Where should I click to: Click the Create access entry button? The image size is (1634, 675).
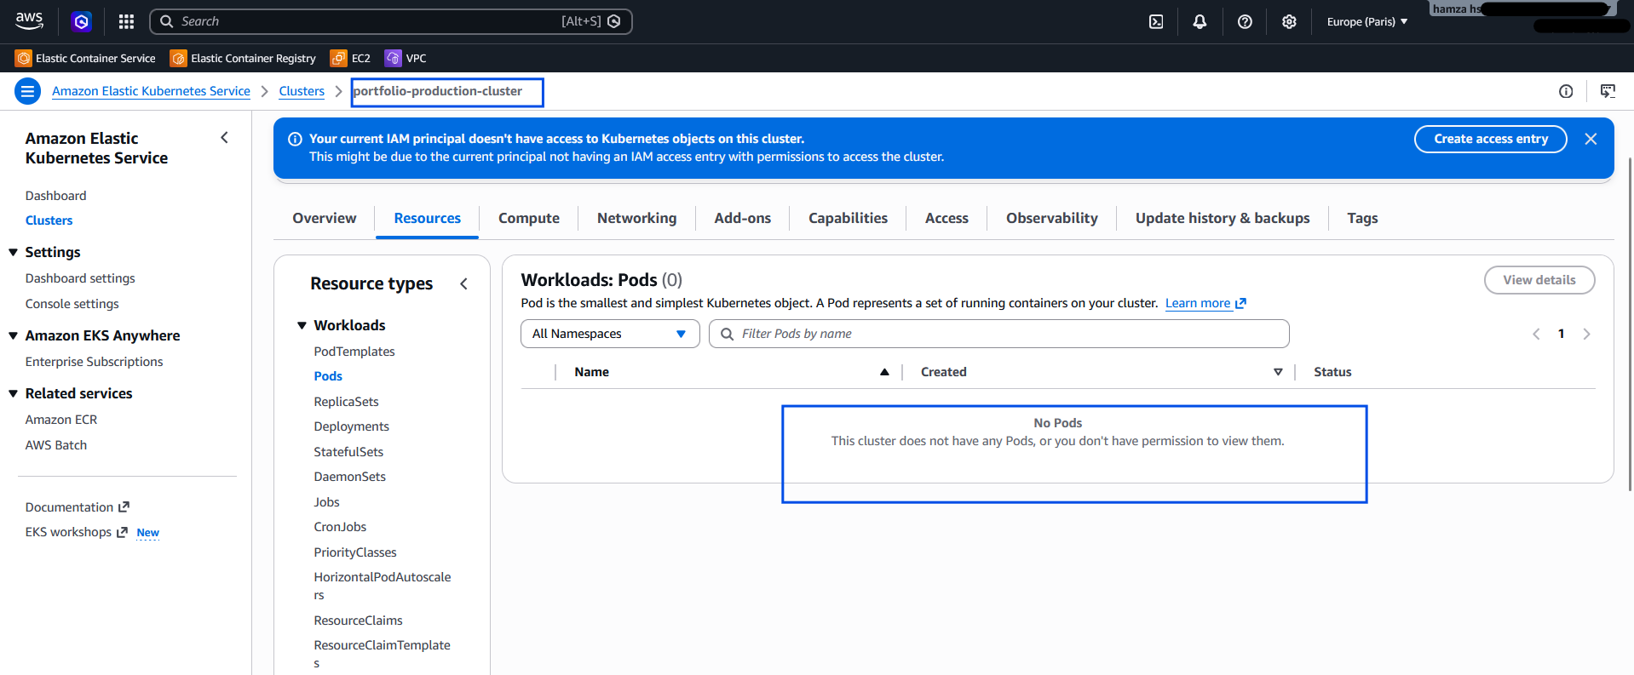point(1491,139)
